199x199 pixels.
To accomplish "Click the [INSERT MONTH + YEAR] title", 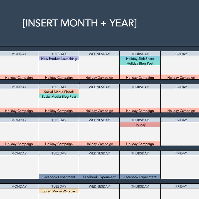I will (80, 24).
